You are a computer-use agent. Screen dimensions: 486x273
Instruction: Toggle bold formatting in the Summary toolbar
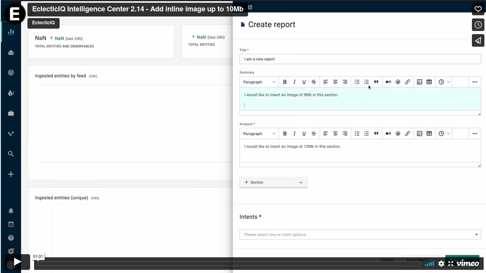(x=285, y=82)
